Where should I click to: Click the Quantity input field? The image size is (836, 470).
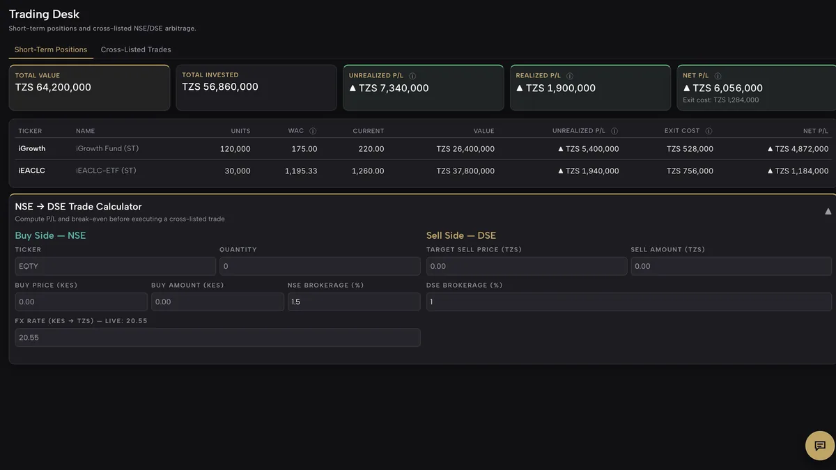(320, 266)
